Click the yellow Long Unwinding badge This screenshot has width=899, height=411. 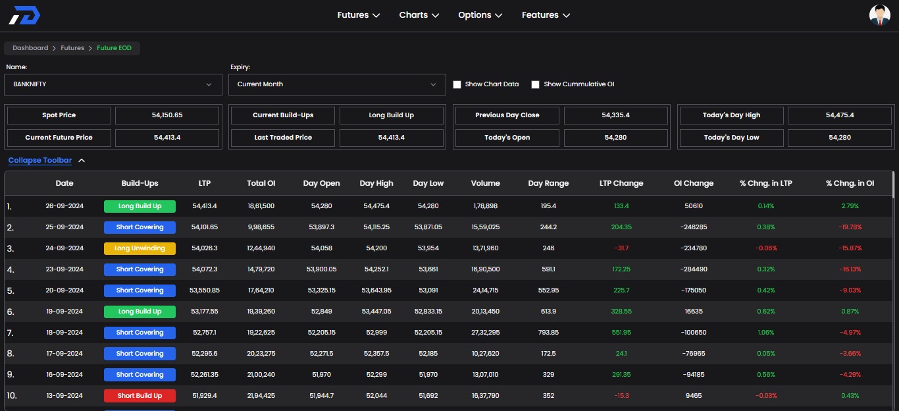click(140, 248)
